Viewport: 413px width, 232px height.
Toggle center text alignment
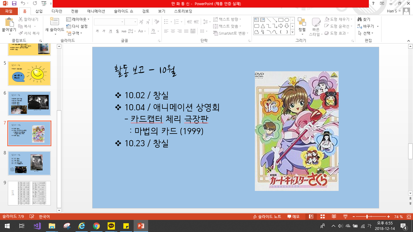173,31
